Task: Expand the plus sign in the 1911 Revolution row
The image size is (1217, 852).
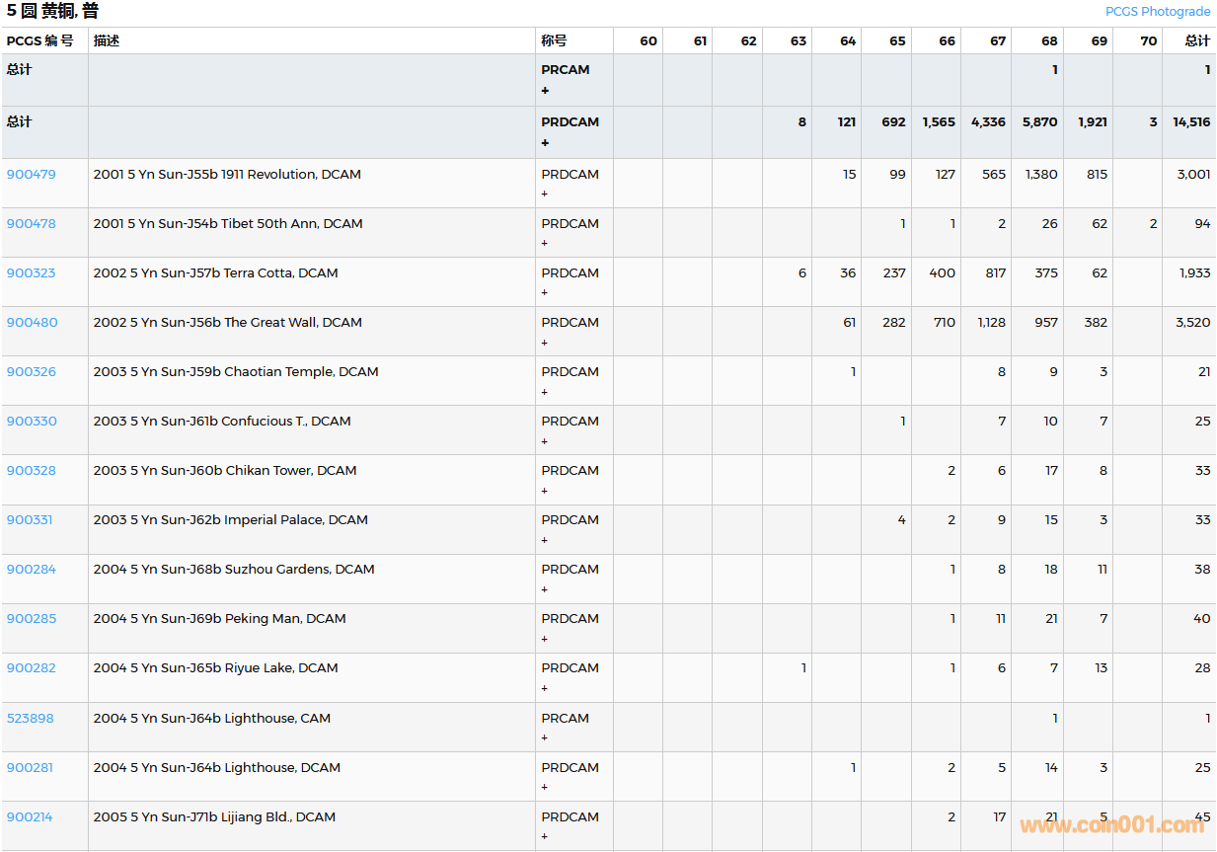Action: tap(545, 194)
